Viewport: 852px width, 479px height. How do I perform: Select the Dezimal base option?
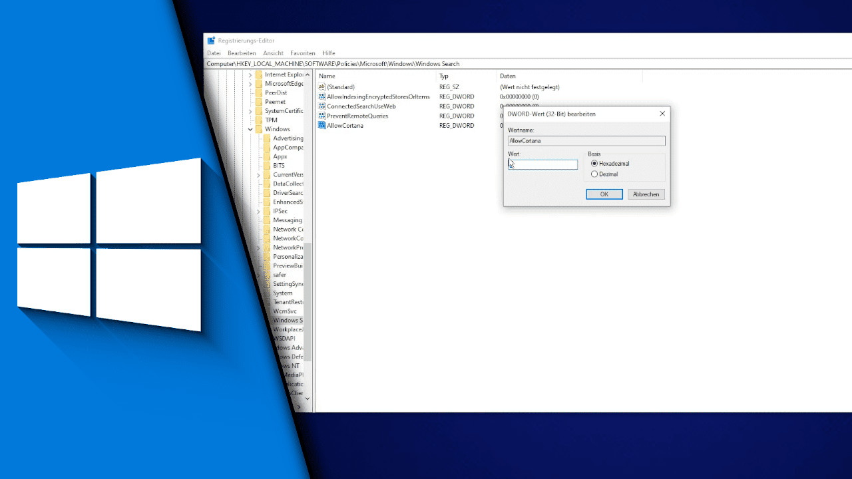604,174
